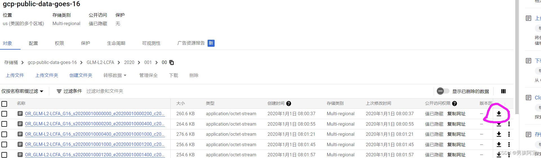Click the 上传文件夹 button
This screenshot has width=541, height=158.
(47, 75)
